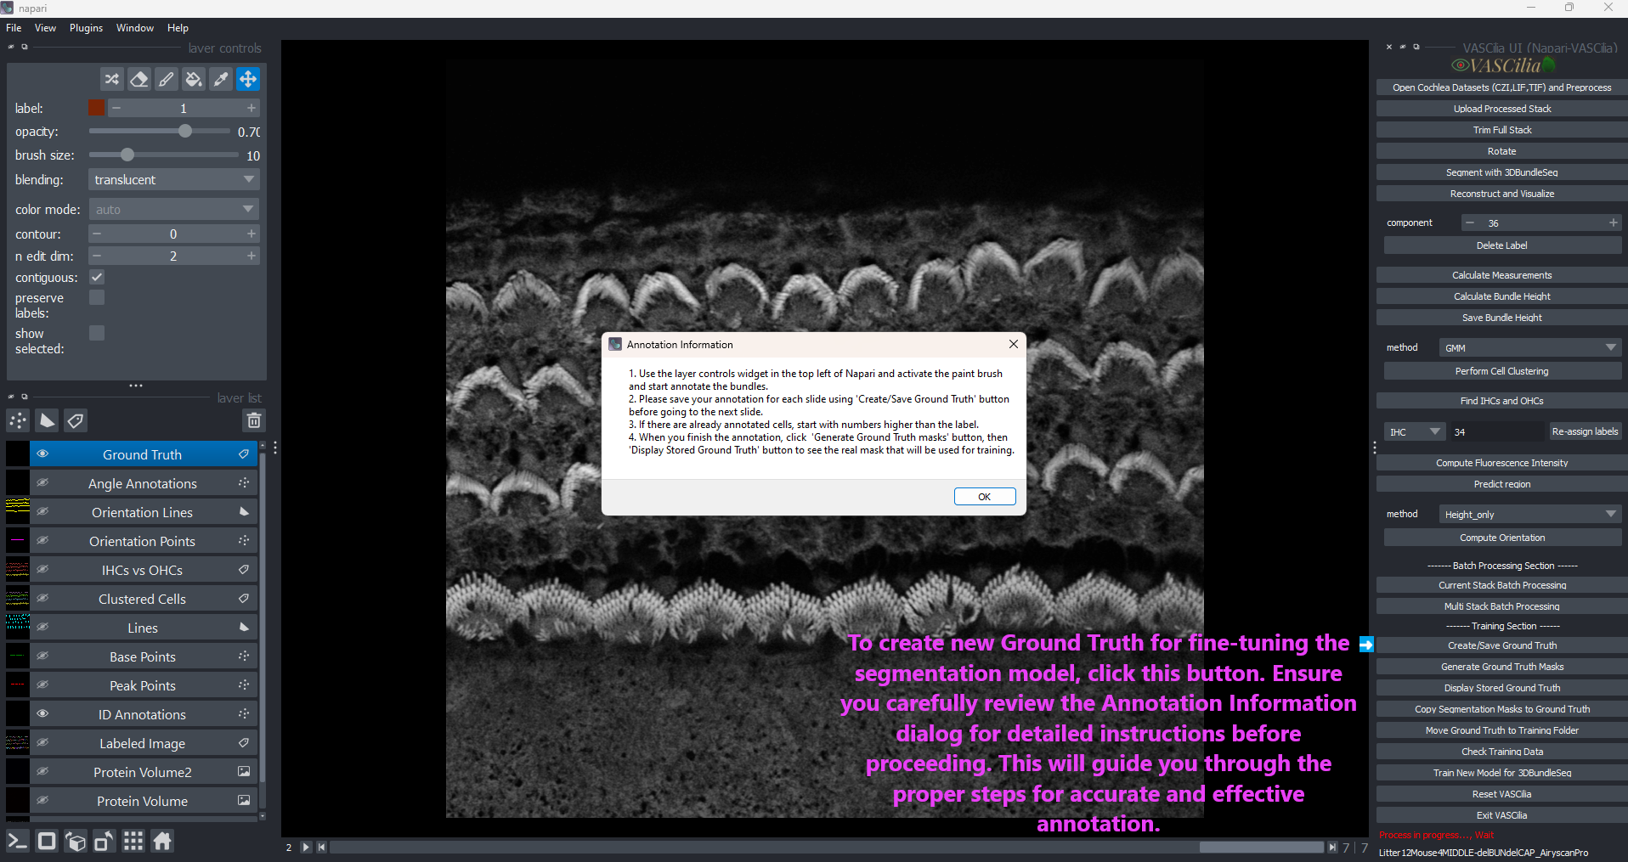Open the color mode dropdown

coord(174,210)
